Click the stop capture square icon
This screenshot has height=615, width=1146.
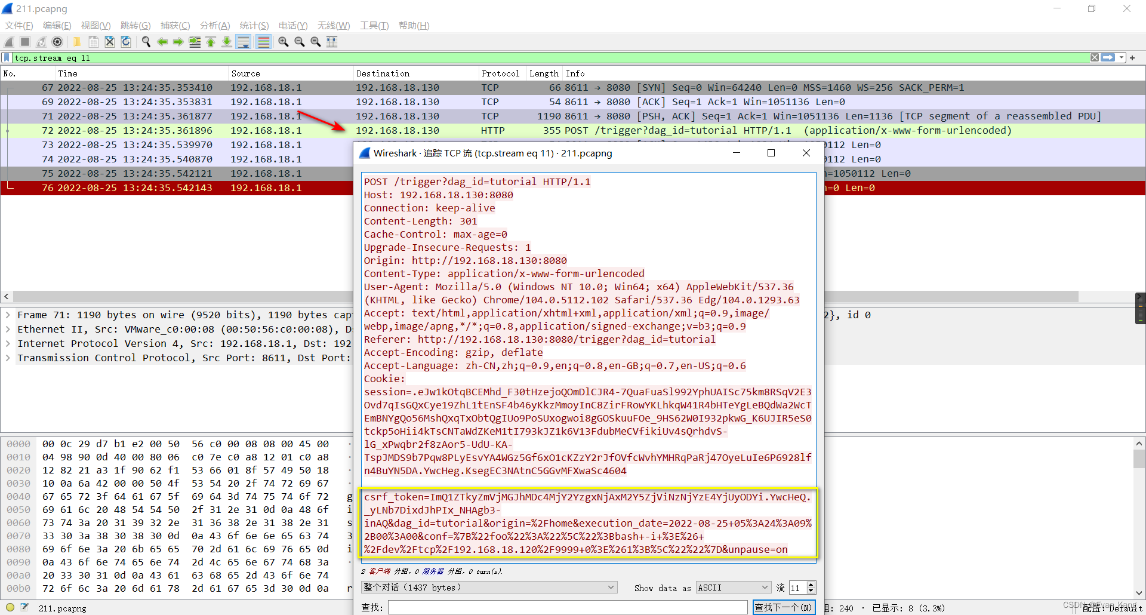[x=25, y=42]
